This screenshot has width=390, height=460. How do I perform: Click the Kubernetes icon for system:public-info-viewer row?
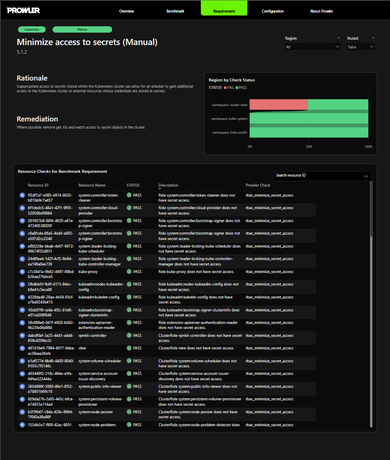[x=22, y=387]
